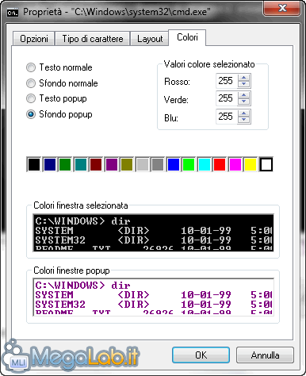306x376 pixels.
Task: Open the Layout tab
Action: [x=150, y=39]
